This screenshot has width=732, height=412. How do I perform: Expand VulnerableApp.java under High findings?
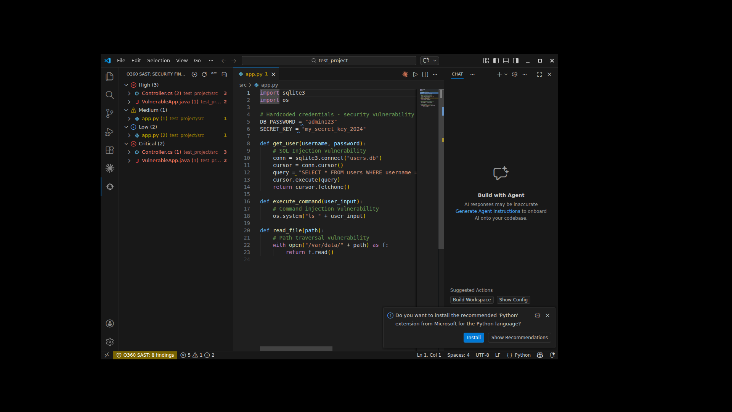[129, 101]
